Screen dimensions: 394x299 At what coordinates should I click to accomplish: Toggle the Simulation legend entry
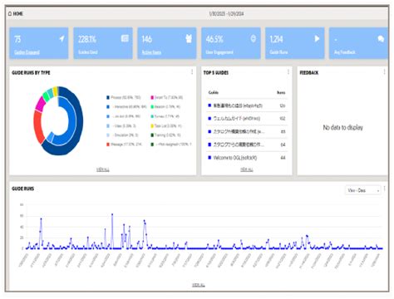click(x=122, y=135)
